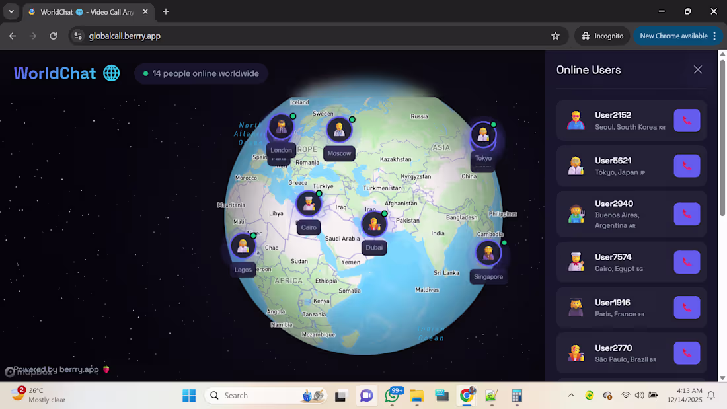Screen dimensions: 727x409
Task: Call User2152 from Seoul
Action: pyautogui.click(x=687, y=120)
